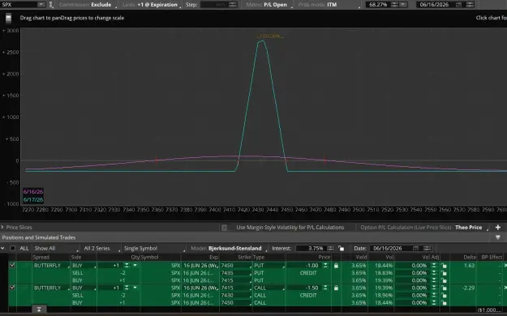
Task: Adjust the 68.27% probability stepper
Action: (x=394, y=5)
